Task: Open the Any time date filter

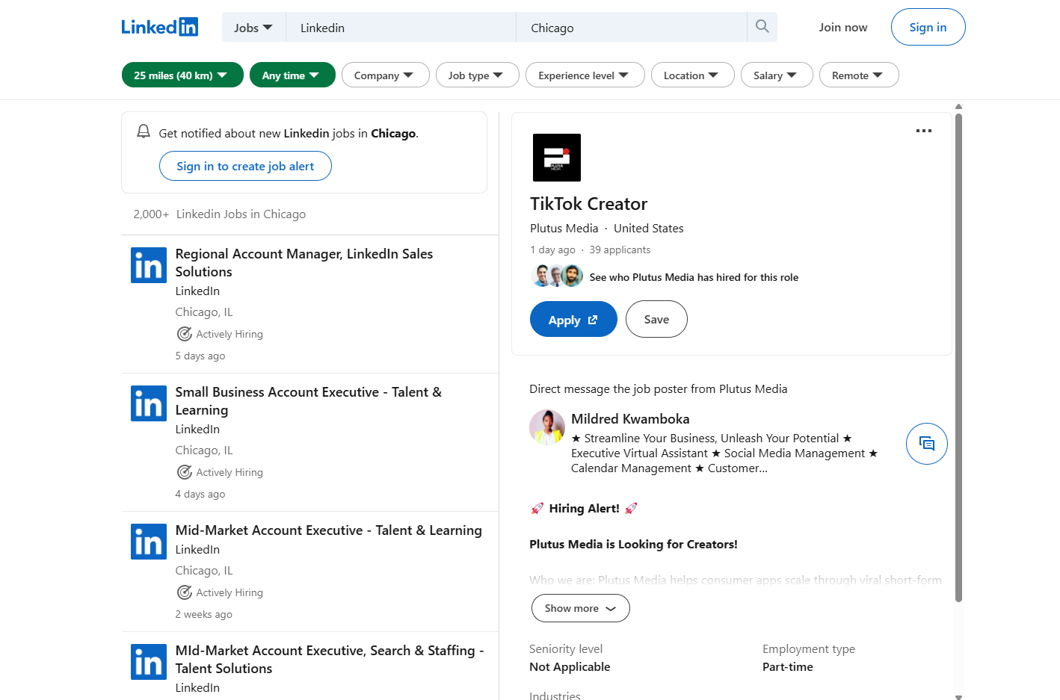Action: click(292, 75)
